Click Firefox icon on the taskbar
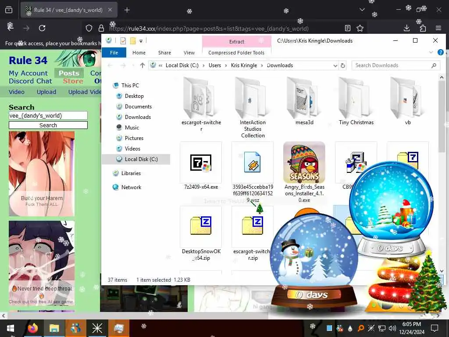The width and height of the screenshot is (449, 337). point(33,328)
